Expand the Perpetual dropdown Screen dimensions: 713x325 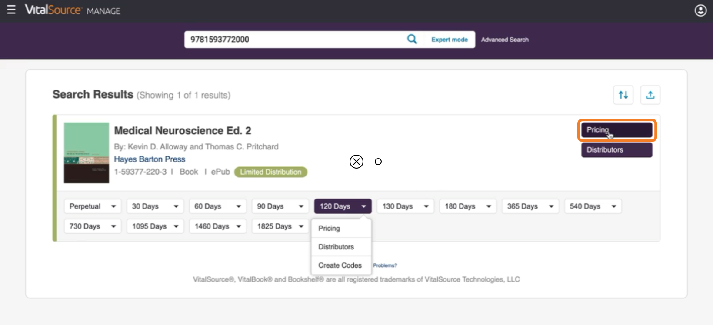click(x=93, y=206)
